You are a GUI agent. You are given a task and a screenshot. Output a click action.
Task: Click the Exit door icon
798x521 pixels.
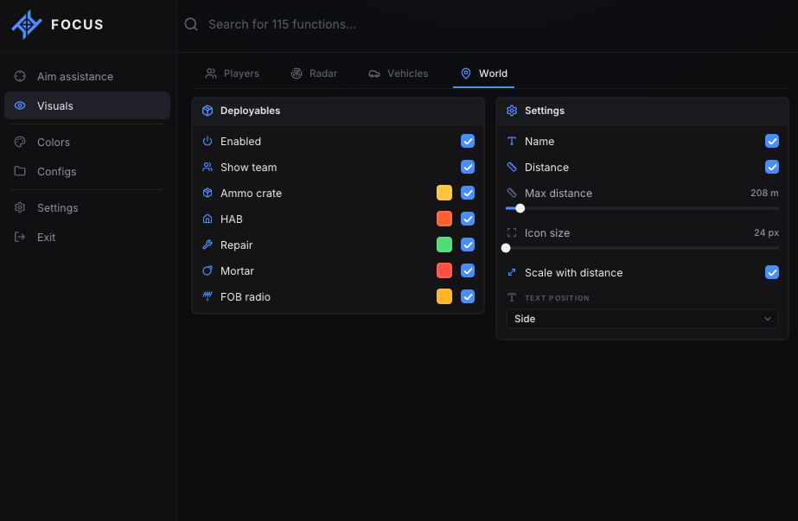click(20, 237)
